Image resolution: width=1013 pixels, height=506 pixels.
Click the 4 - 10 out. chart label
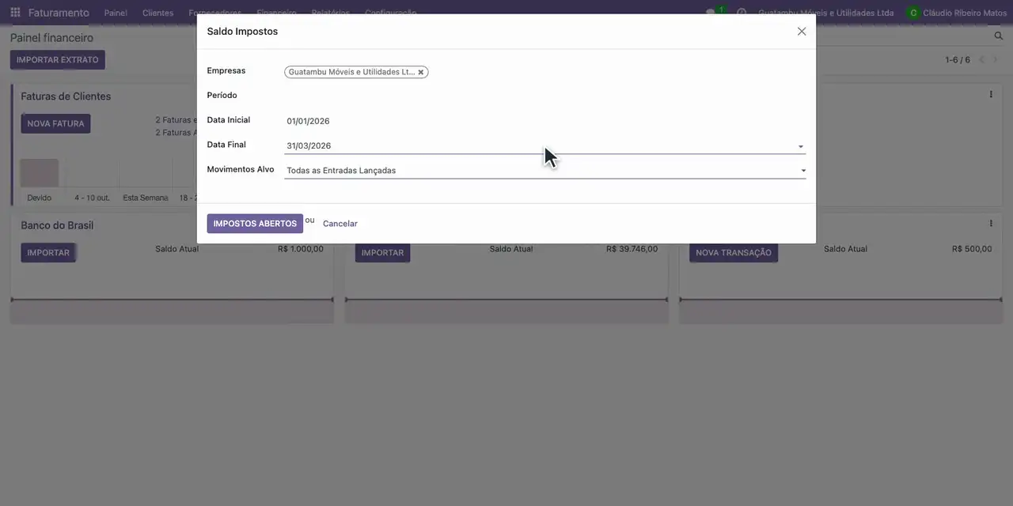92,198
